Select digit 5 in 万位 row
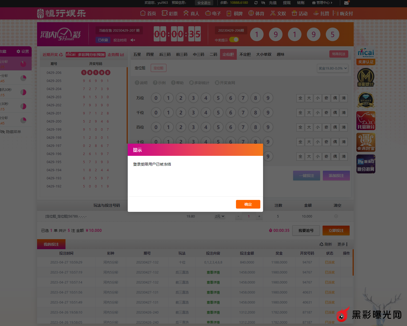This screenshot has width=407, height=326. tap(218, 98)
